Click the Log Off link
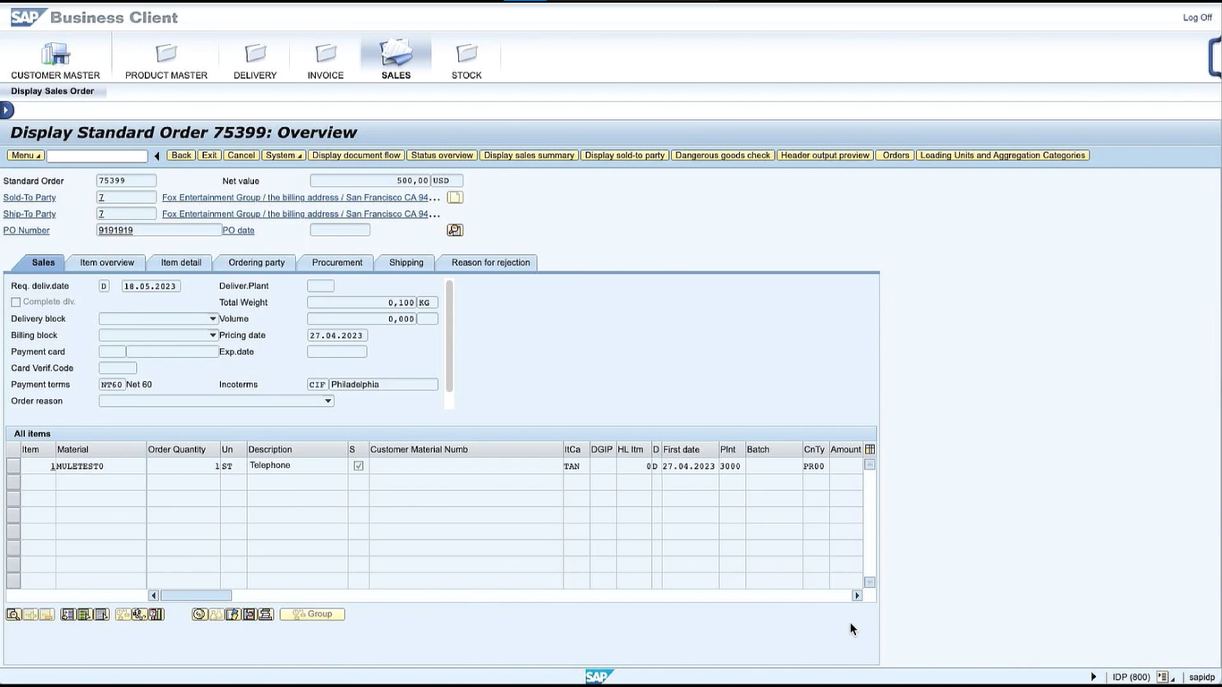The width and height of the screenshot is (1222, 687). click(x=1197, y=18)
